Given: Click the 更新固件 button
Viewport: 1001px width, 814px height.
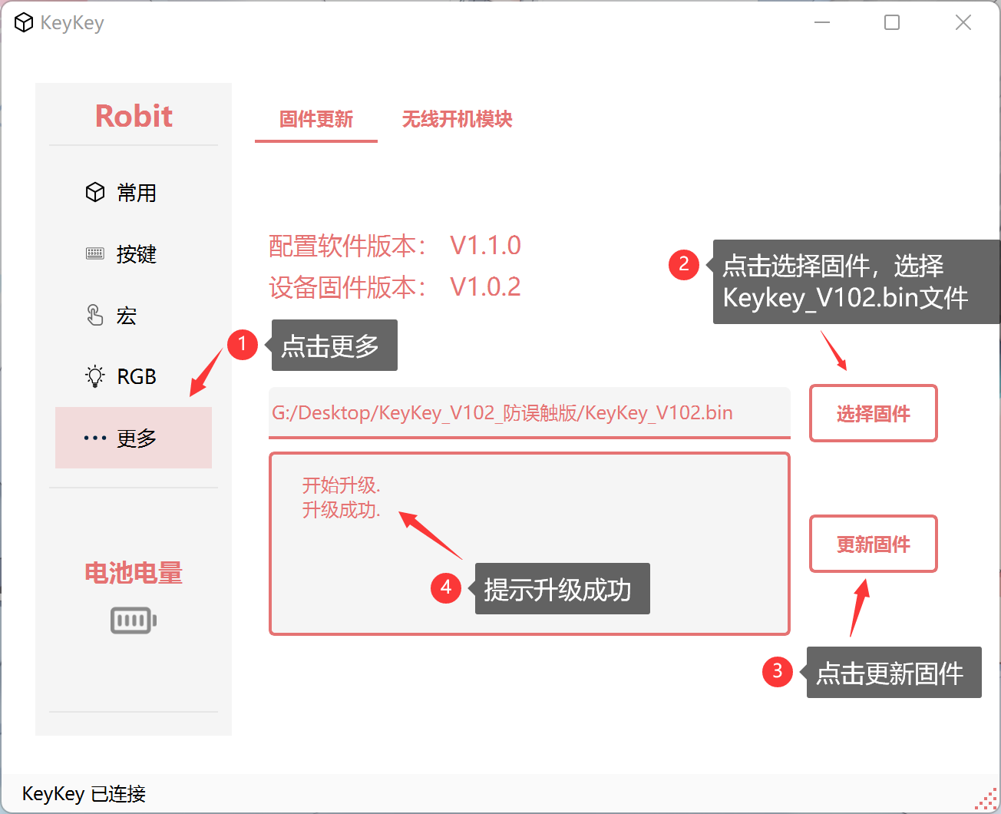Looking at the screenshot, I should click(874, 544).
